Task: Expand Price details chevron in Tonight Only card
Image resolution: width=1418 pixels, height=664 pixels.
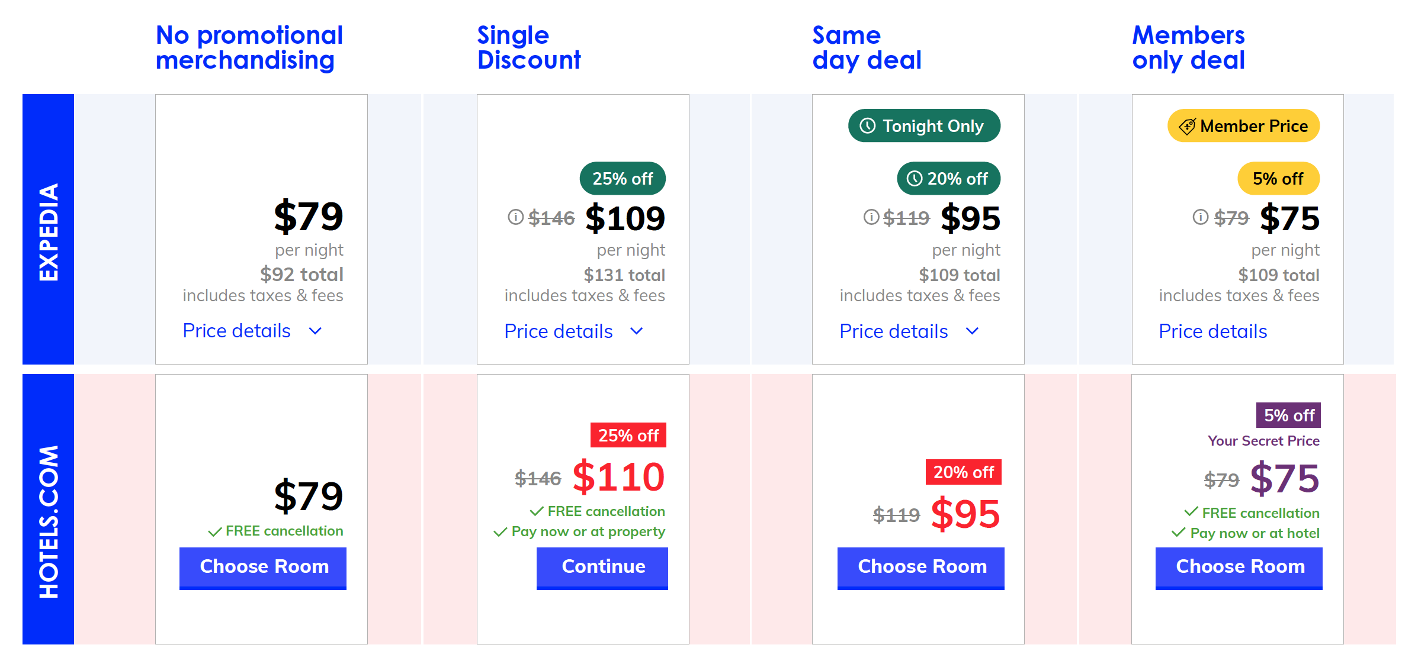Action: coord(972,331)
